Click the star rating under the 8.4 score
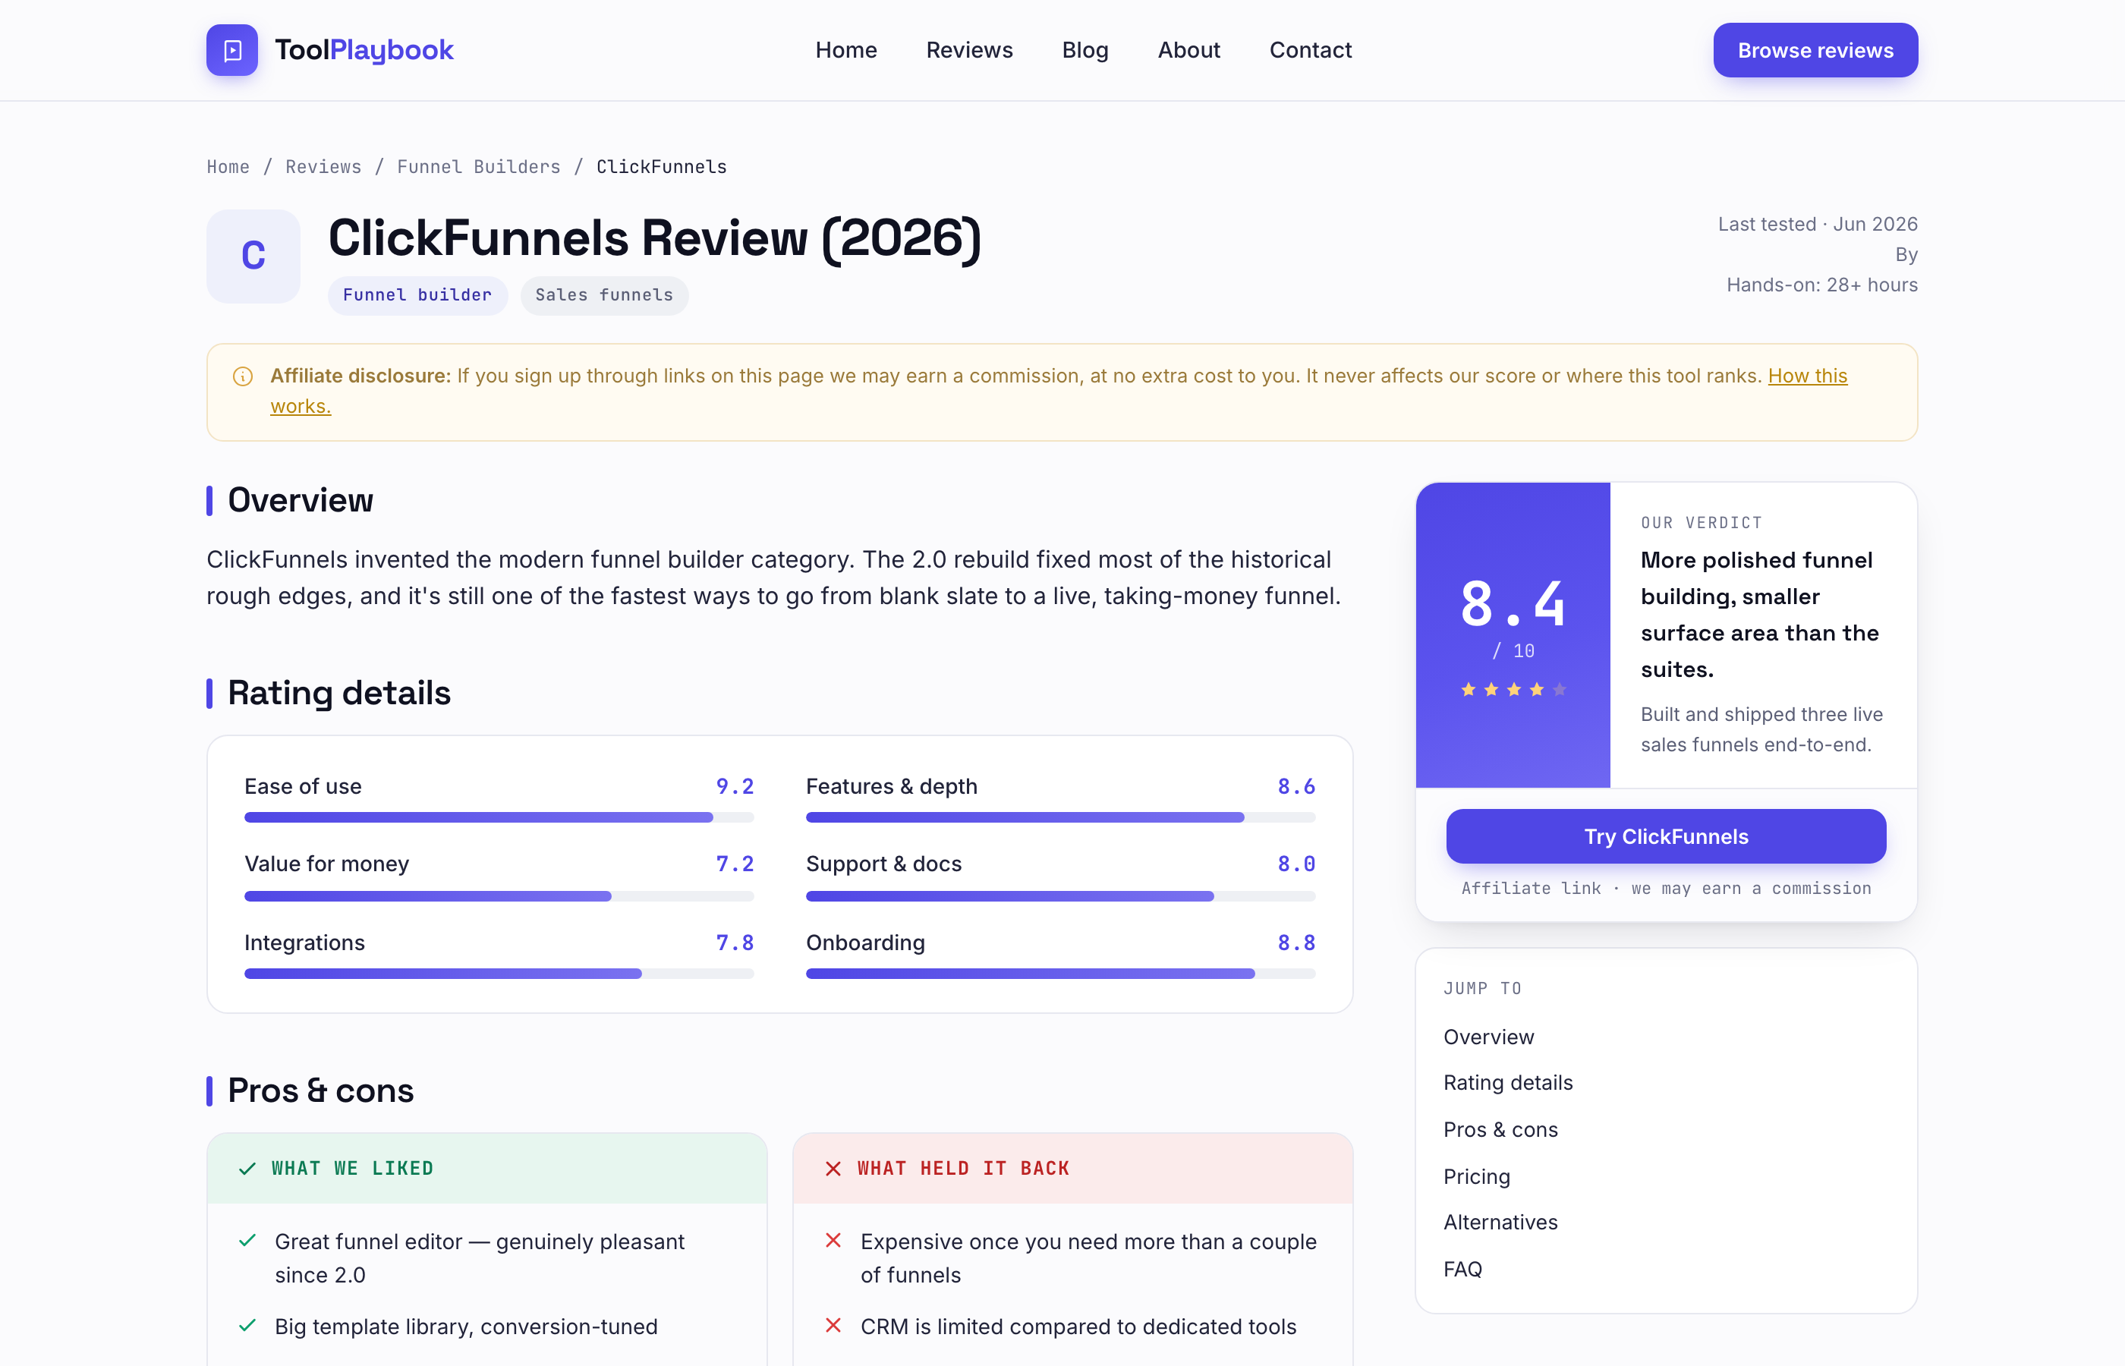 [x=1513, y=689]
